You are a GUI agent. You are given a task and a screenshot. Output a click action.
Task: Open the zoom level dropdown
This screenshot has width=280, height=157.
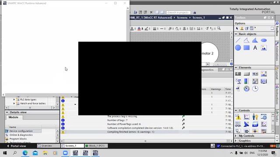tap(208, 64)
